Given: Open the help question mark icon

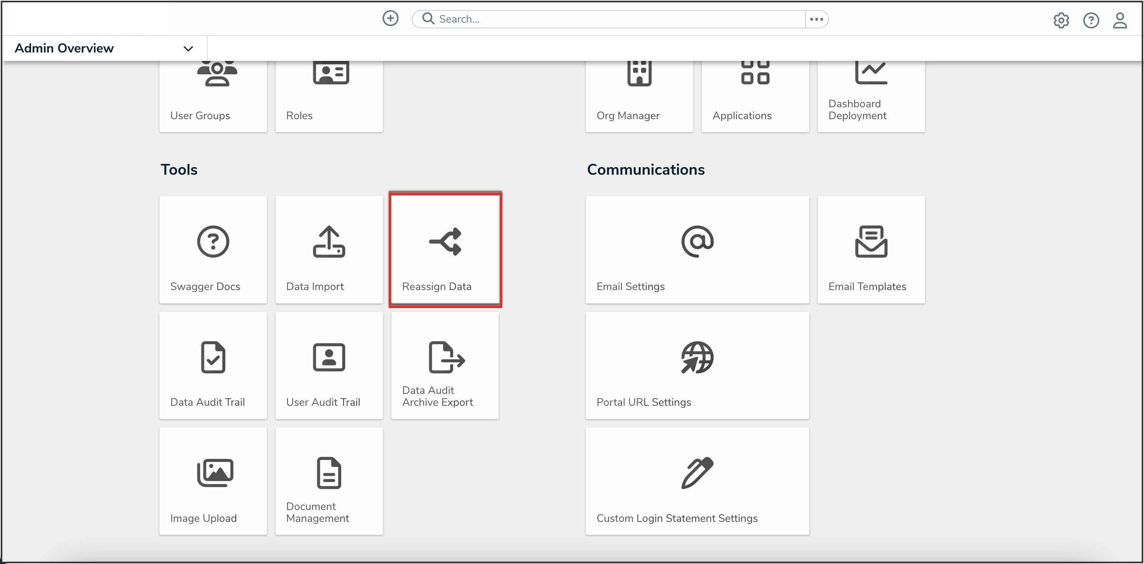Looking at the screenshot, I should [1091, 20].
